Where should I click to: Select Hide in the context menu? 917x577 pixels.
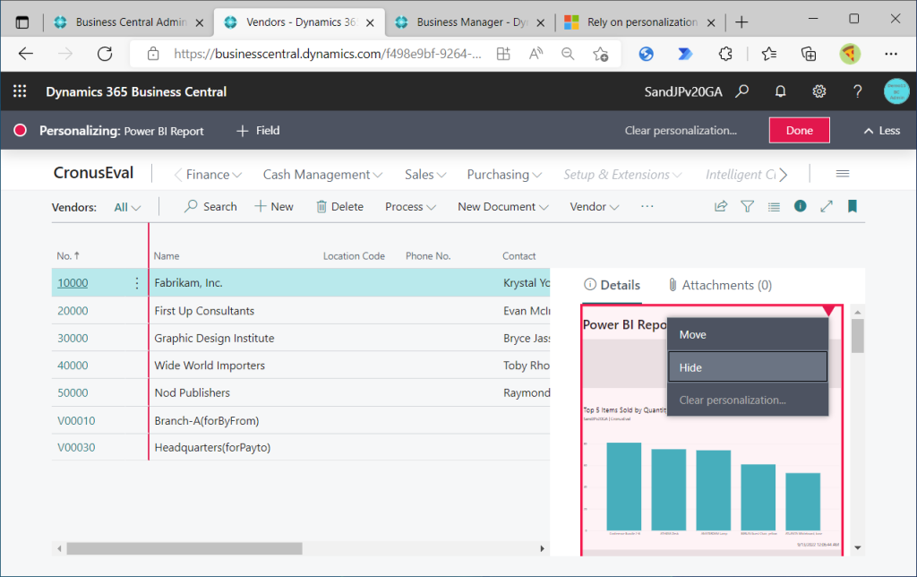coord(747,367)
